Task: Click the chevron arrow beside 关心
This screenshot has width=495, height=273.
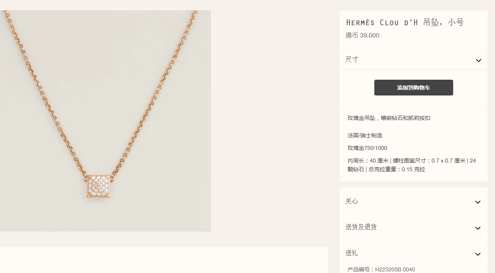Action: click(478, 202)
